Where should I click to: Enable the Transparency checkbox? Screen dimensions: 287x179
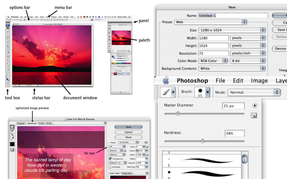tap(110, 159)
